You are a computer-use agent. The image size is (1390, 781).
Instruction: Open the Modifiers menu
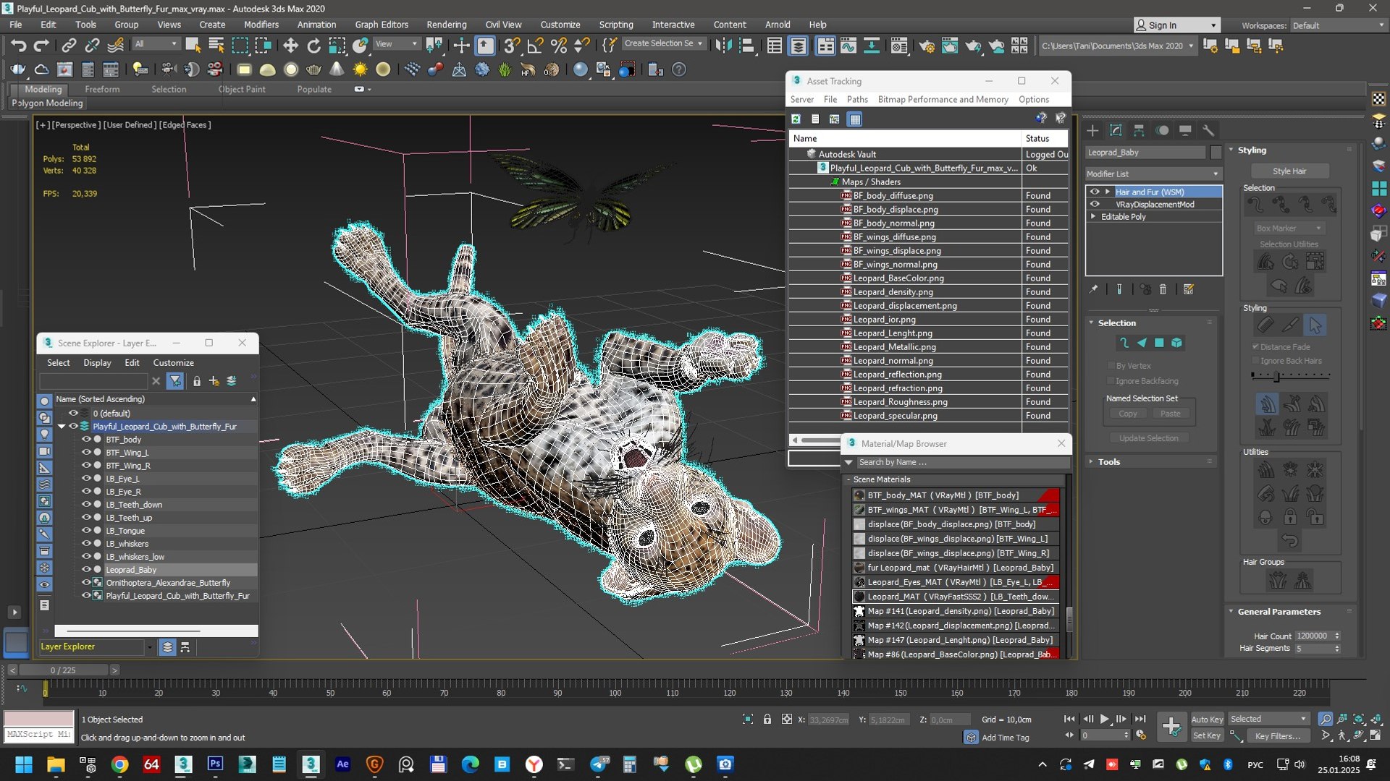pyautogui.click(x=261, y=25)
